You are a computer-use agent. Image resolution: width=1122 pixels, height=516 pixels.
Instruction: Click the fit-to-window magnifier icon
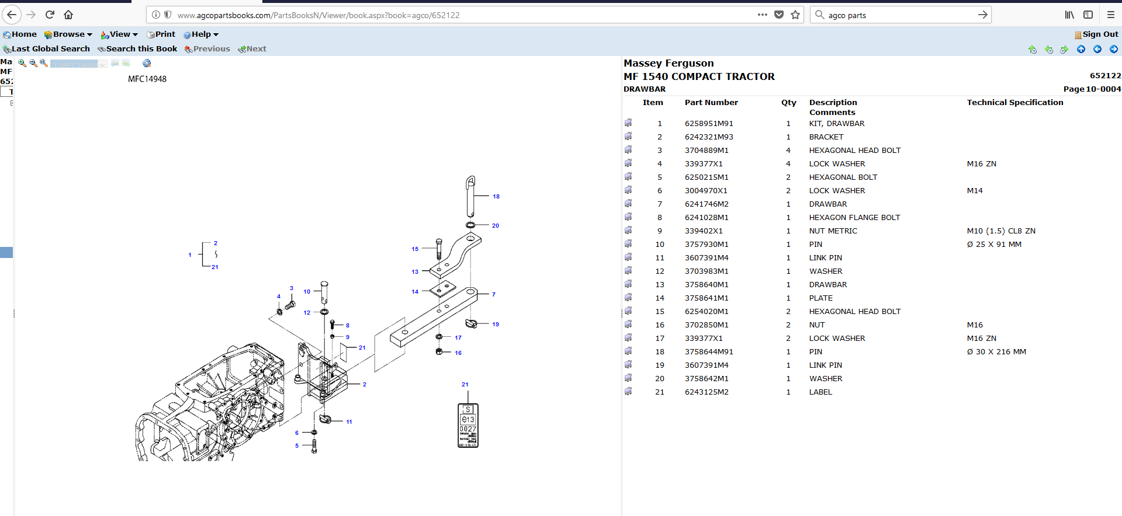(43, 63)
